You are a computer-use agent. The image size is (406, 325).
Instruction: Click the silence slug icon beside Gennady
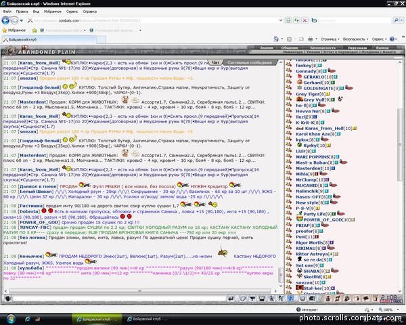click(332, 70)
